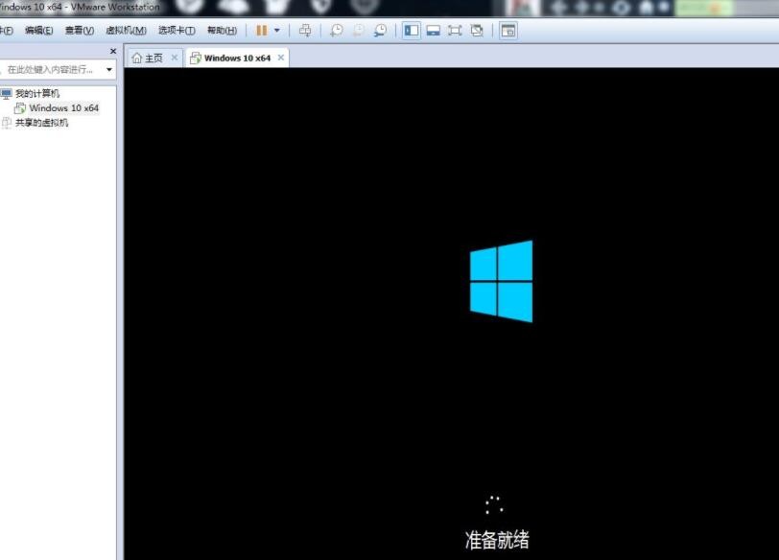This screenshot has height=560, width=779.
Task: Switch to Unity mode
Action: pyautogui.click(x=477, y=31)
